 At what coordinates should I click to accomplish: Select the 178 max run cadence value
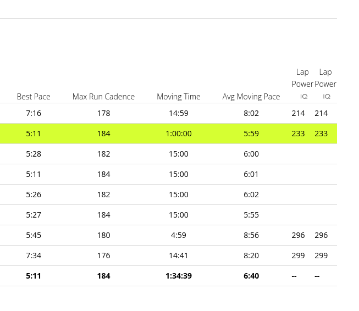103,113
